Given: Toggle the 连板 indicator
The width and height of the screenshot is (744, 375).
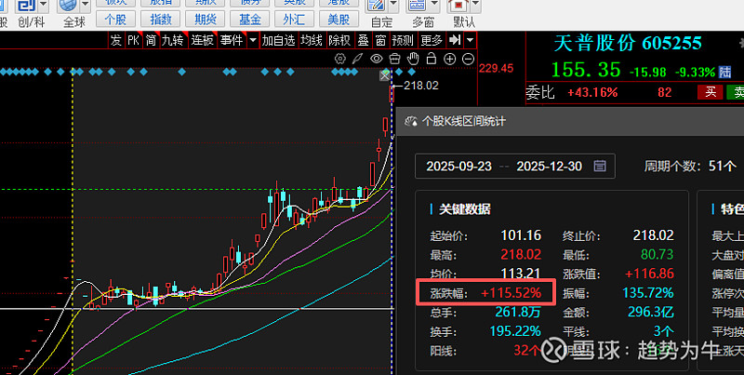Looking at the screenshot, I should tap(202, 40).
